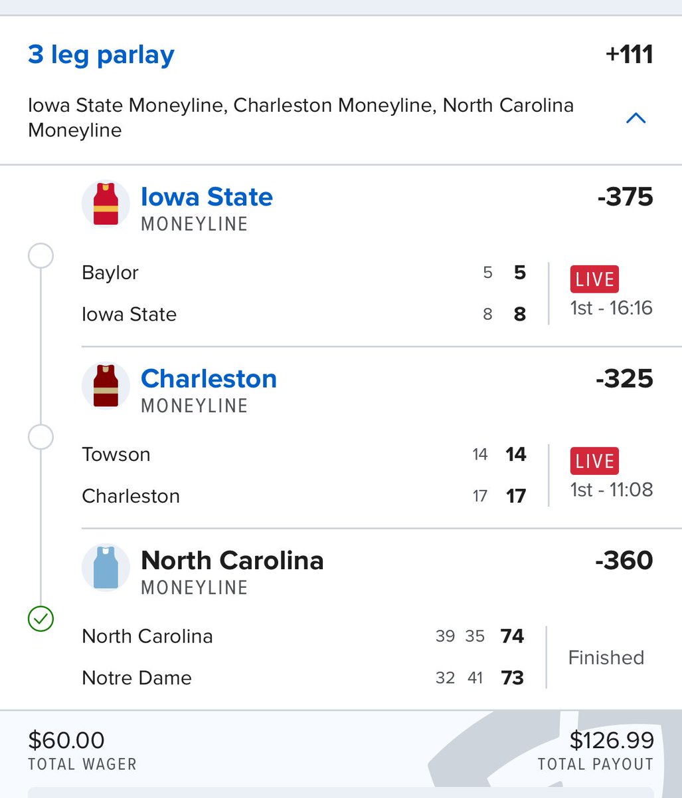Tap the $126.99 total payout amount
The width and height of the screenshot is (682, 798).
[x=612, y=740]
